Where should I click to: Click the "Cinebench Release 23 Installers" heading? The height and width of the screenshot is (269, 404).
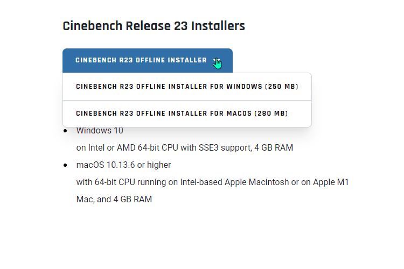[x=154, y=26]
